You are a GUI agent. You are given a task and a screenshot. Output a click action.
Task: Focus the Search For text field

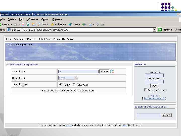click(x=78, y=72)
